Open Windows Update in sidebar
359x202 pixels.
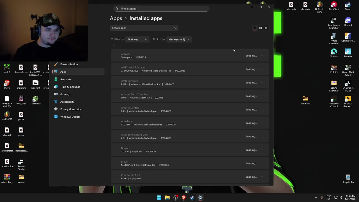tap(78, 117)
